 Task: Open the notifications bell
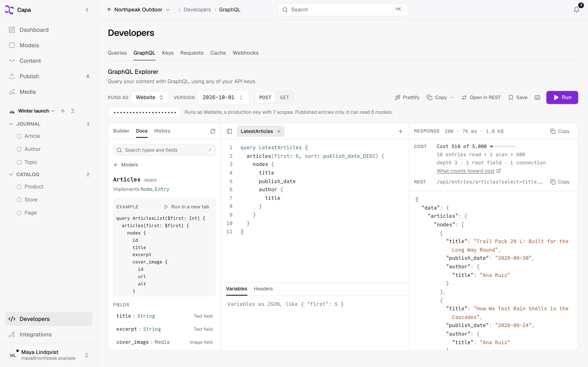pos(576,10)
